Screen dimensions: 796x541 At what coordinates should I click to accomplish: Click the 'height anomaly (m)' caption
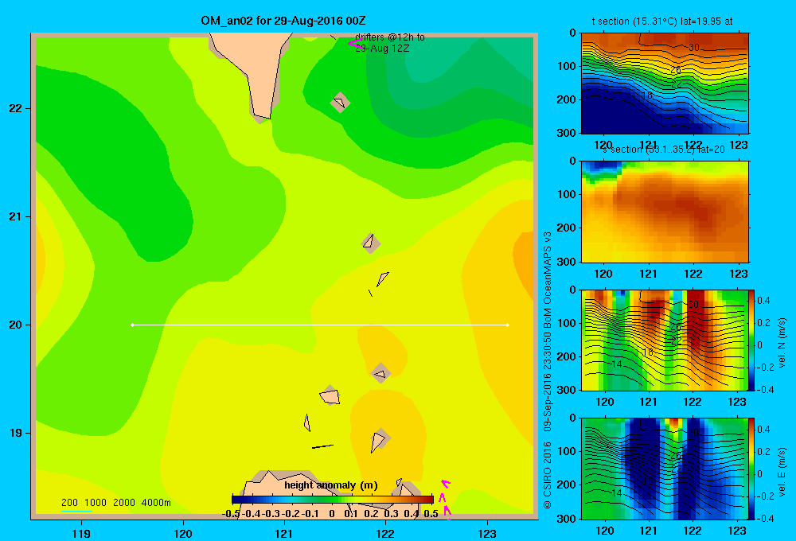click(x=331, y=485)
